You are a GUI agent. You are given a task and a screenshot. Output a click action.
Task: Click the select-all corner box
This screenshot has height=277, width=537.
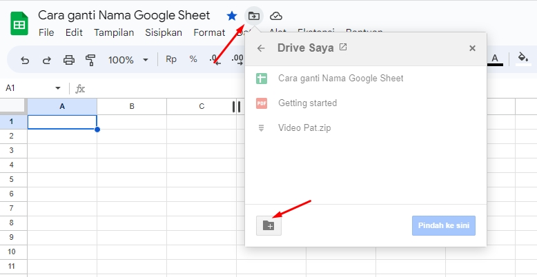(13, 105)
